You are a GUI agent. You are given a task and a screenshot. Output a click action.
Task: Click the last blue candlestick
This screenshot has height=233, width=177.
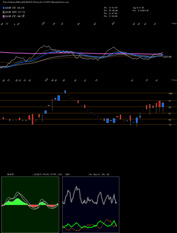(x=163, y=105)
